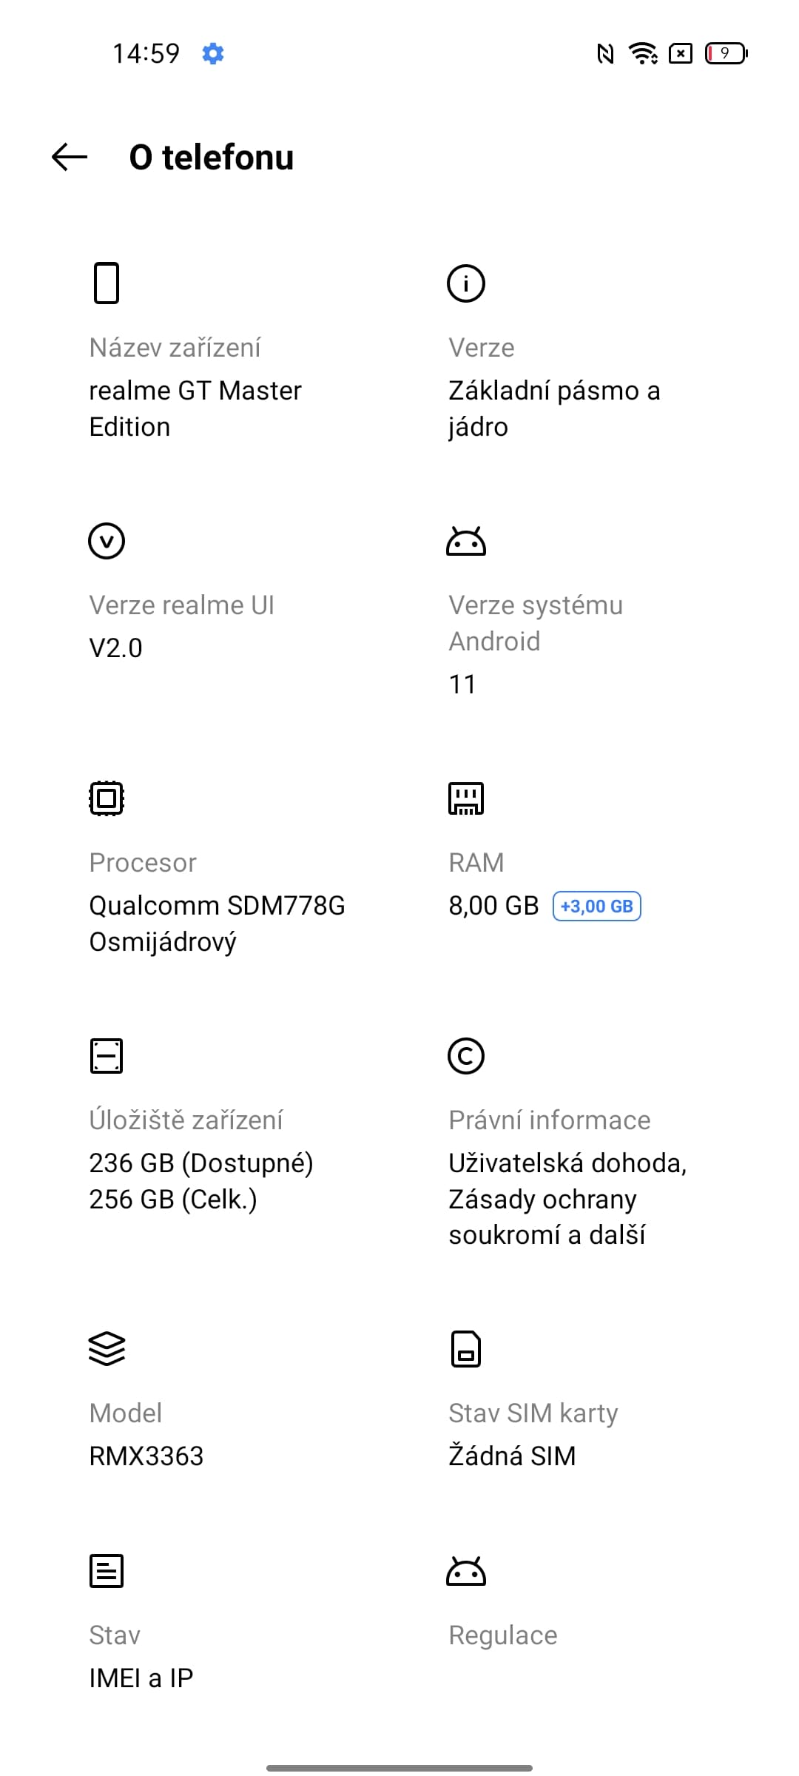This screenshot has height=1776, width=799.
Task: Tap the Android icon above Regulace
Action: (466, 1572)
